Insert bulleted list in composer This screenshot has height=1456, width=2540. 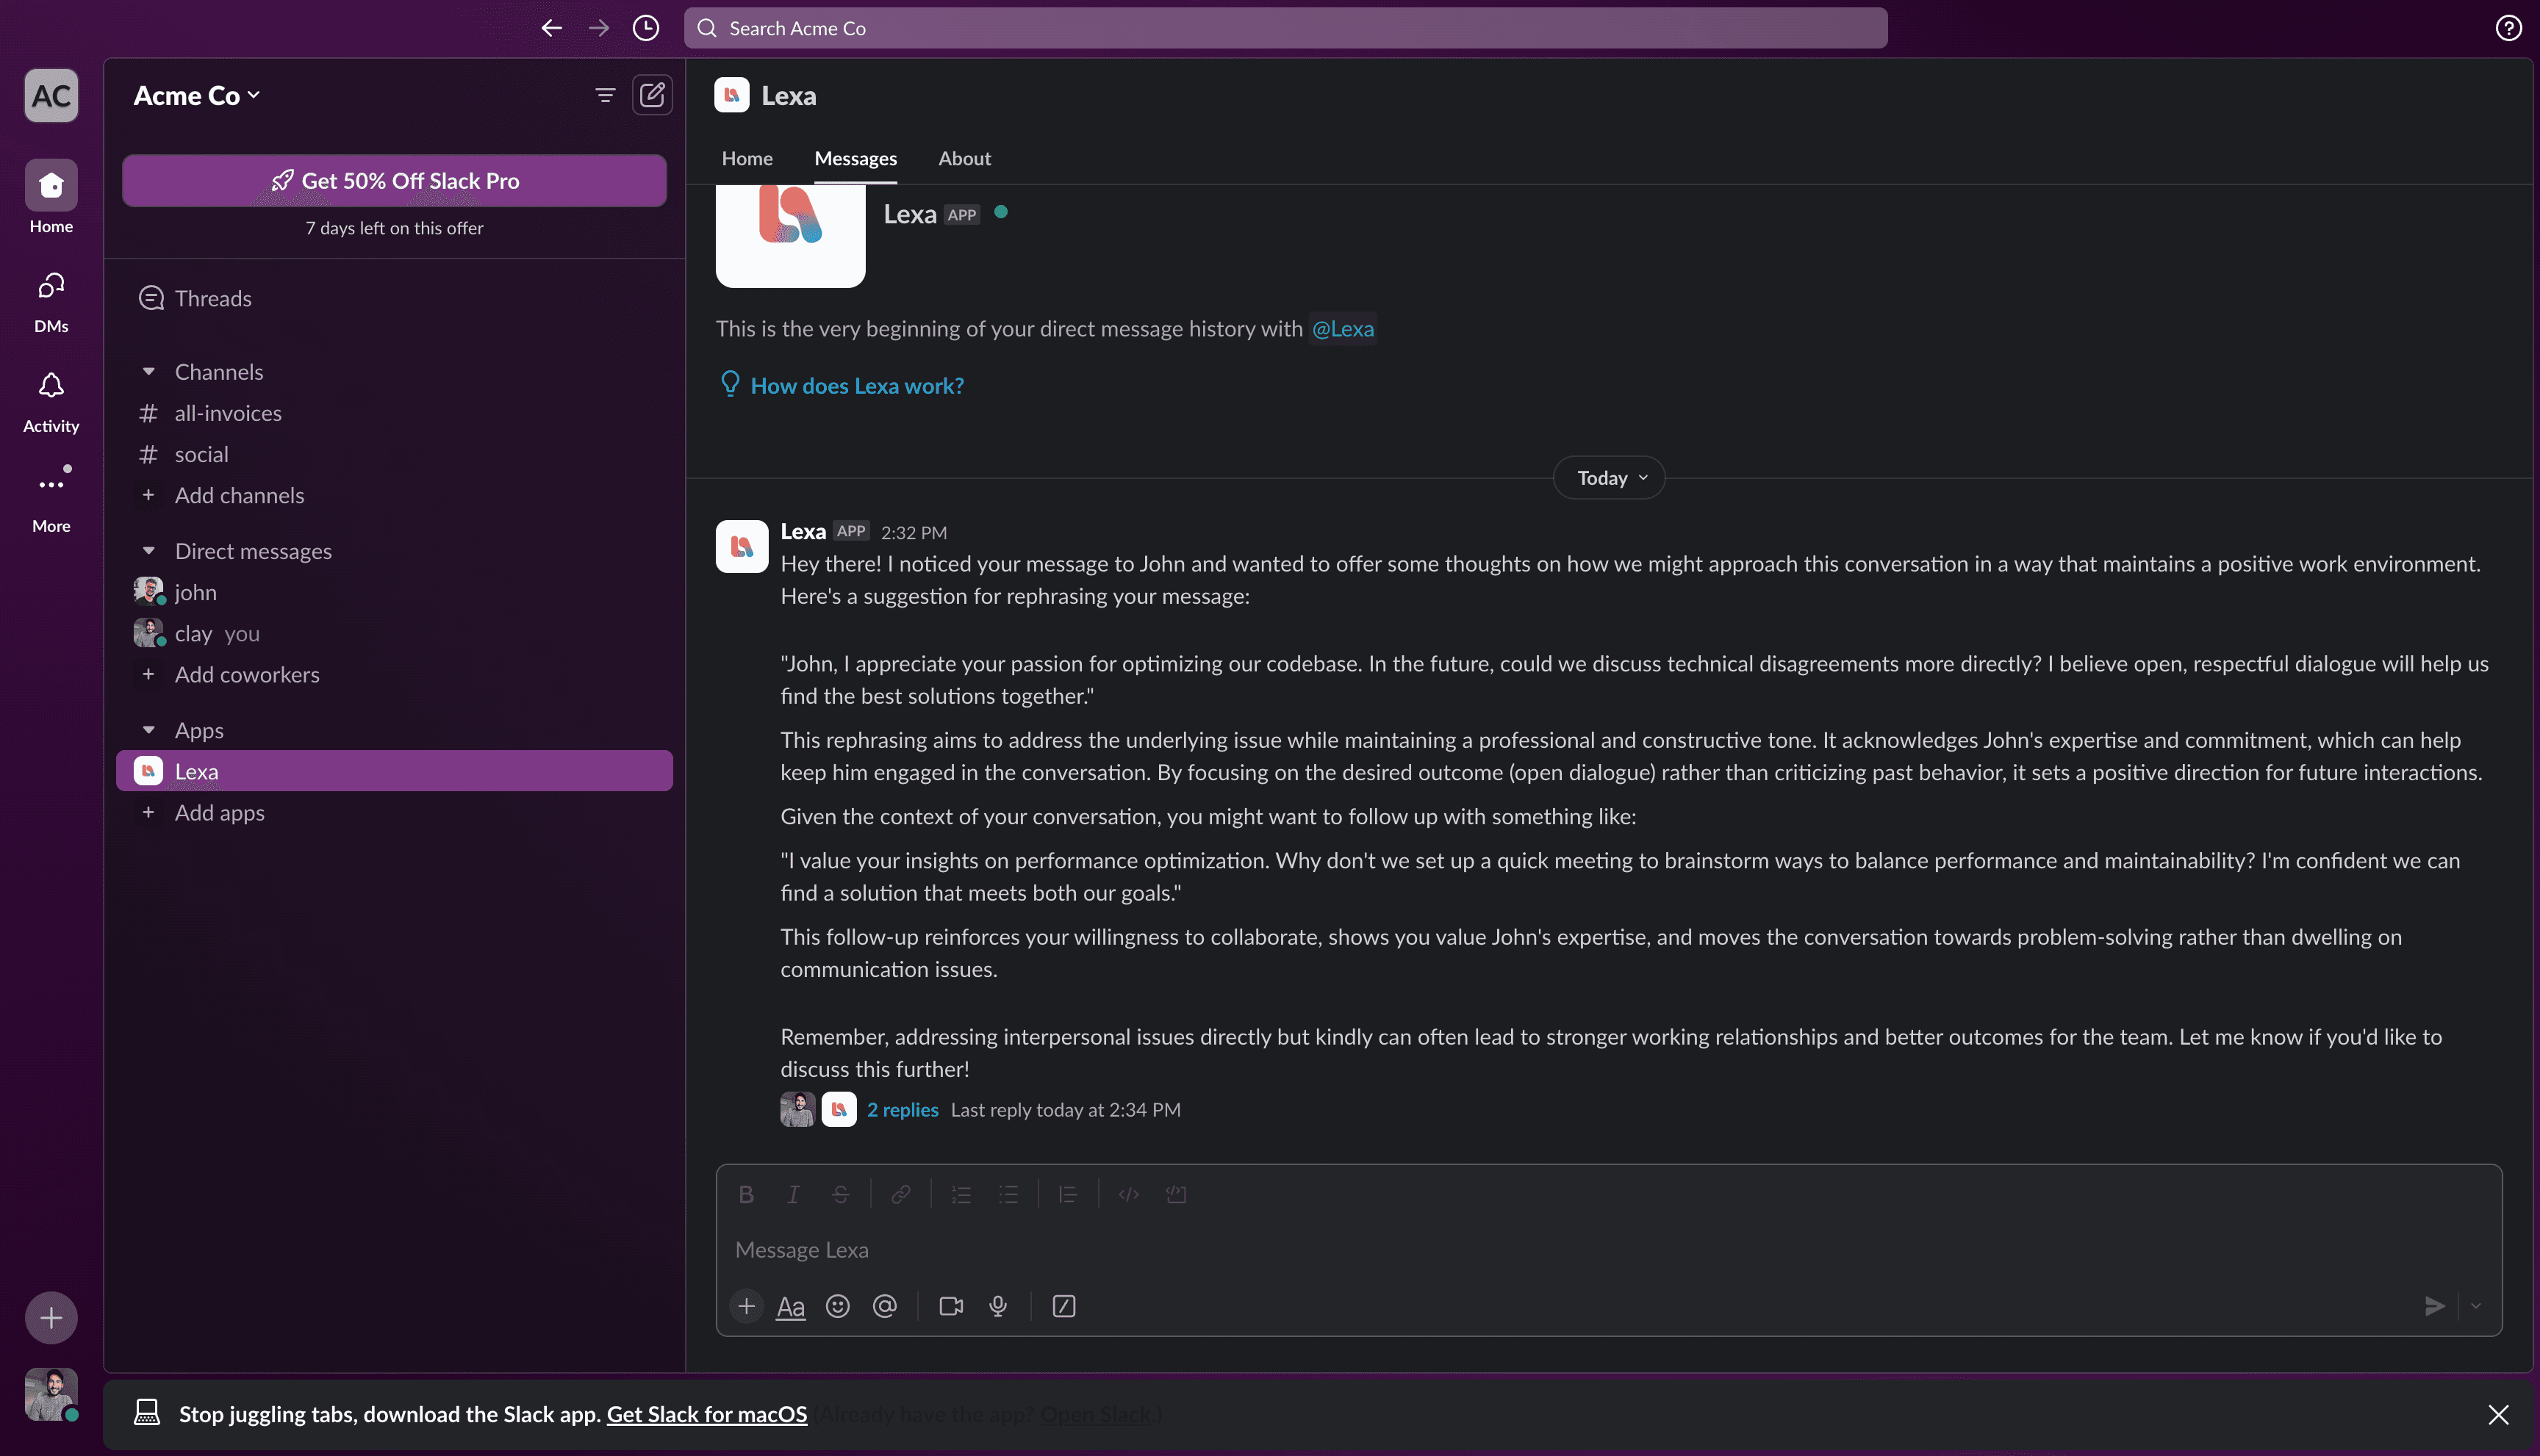1008,1194
